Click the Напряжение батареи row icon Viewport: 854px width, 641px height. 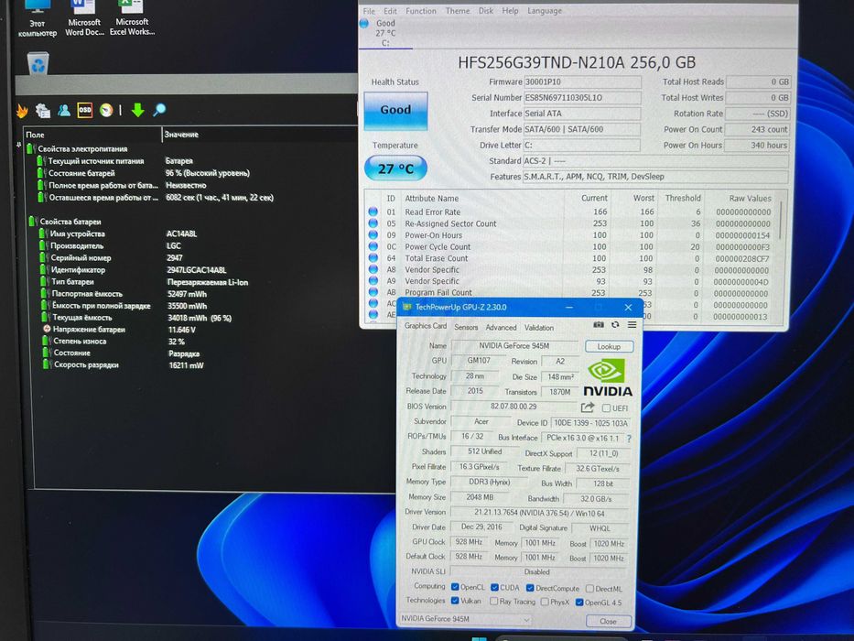coord(47,330)
